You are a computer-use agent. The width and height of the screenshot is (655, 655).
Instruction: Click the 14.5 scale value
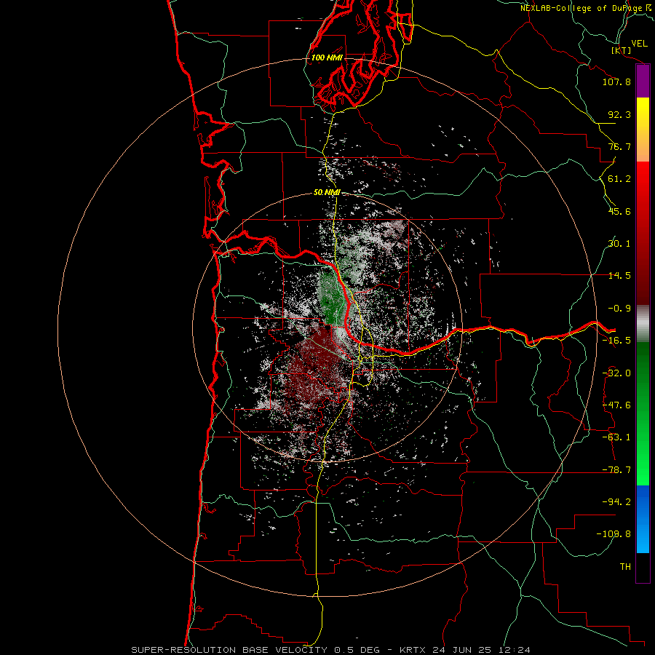[619, 276]
